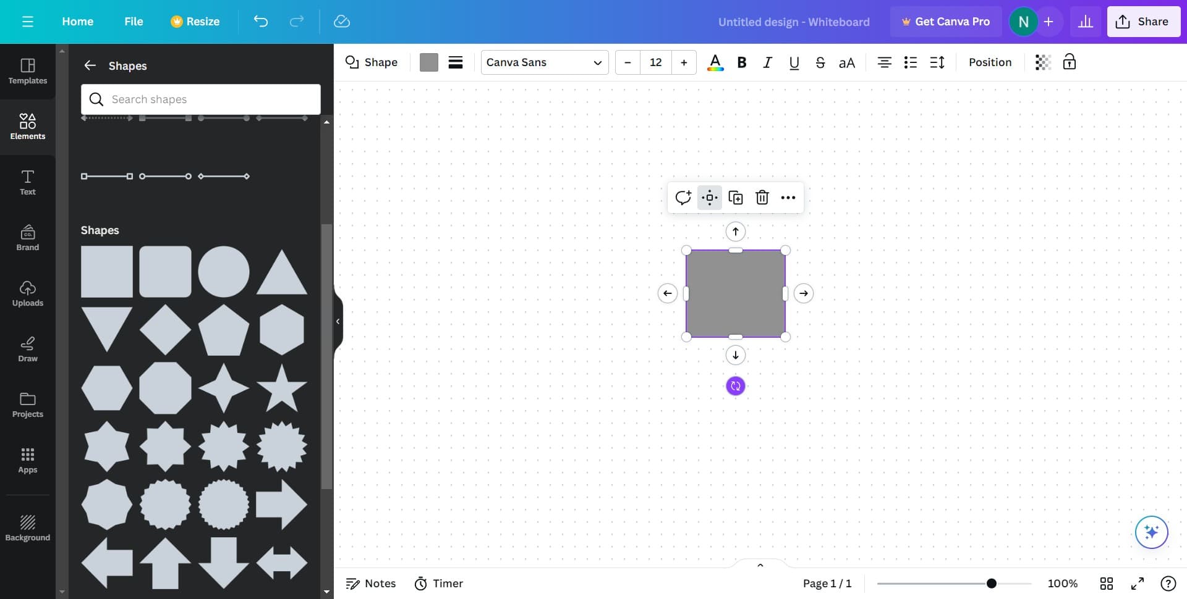Duplicate the selected shape
Screen dimensions: 1187x599
[x=736, y=197]
